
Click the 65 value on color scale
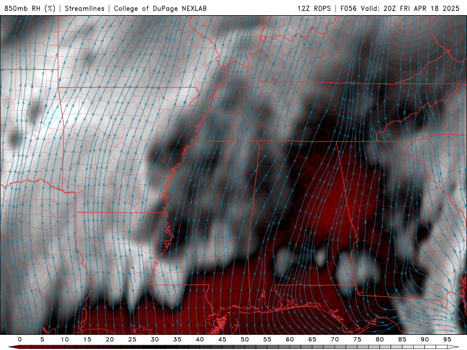[312, 339]
